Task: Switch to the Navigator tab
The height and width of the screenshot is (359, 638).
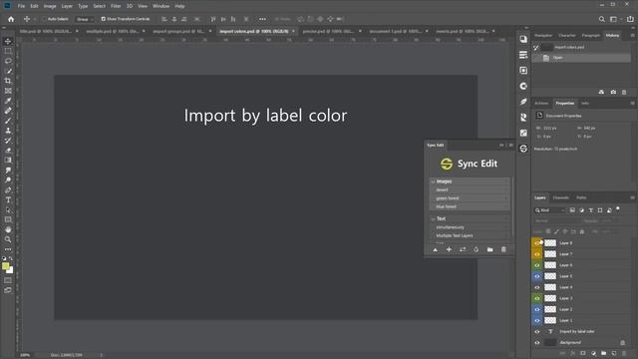Action: [x=543, y=36]
